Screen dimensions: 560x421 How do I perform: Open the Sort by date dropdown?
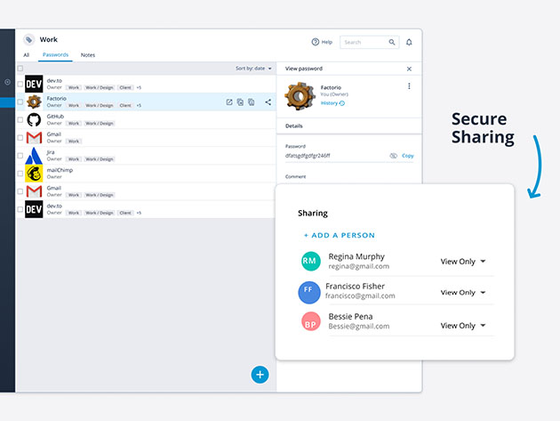coord(254,69)
